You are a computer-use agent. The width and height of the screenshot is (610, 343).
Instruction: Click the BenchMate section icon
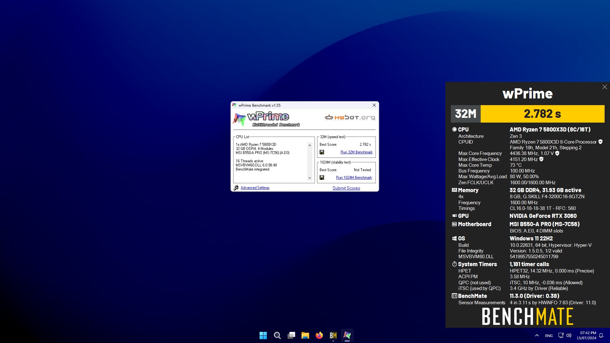[x=454, y=296]
